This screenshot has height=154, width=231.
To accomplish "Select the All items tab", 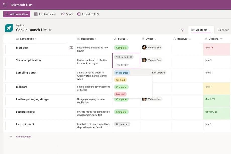I will pos(201,30).
